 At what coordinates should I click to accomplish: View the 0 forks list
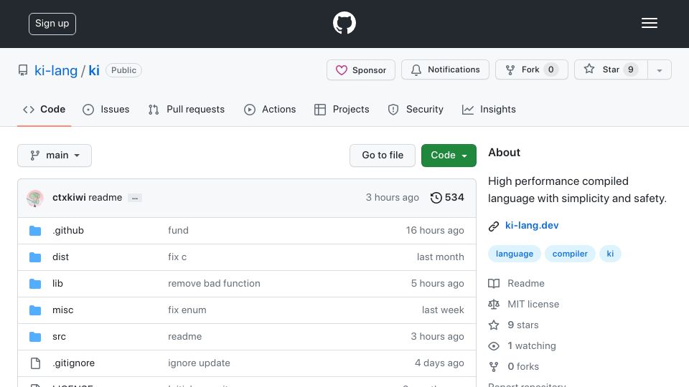click(x=523, y=366)
